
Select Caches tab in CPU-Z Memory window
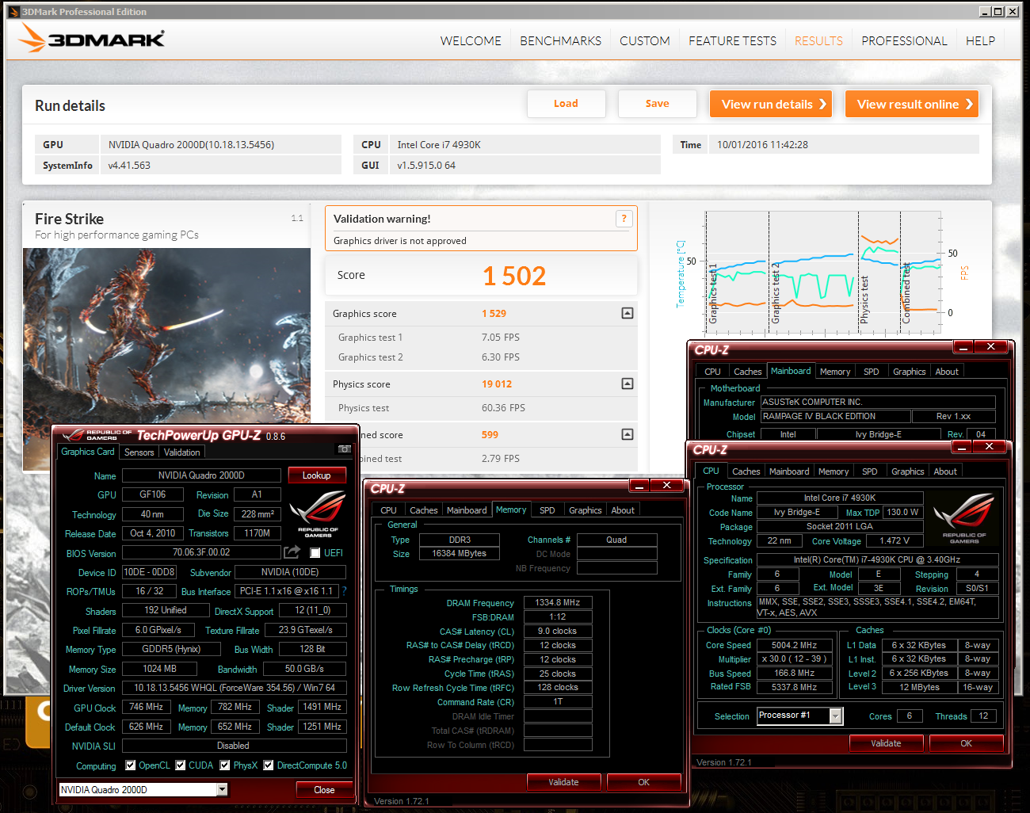tap(423, 510)
